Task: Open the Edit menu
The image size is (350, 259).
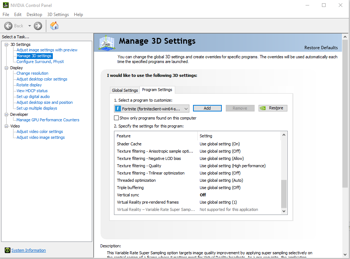Action: (17, 15)
